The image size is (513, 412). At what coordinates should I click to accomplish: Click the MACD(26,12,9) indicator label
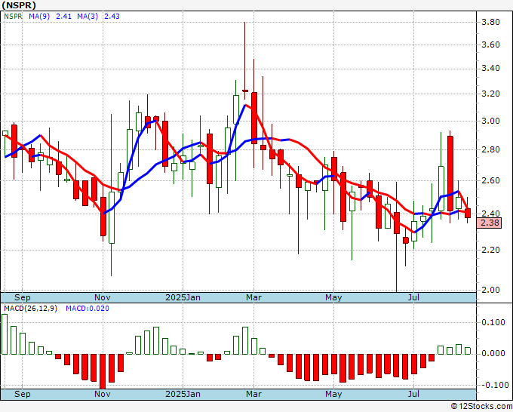coord(31,309)
